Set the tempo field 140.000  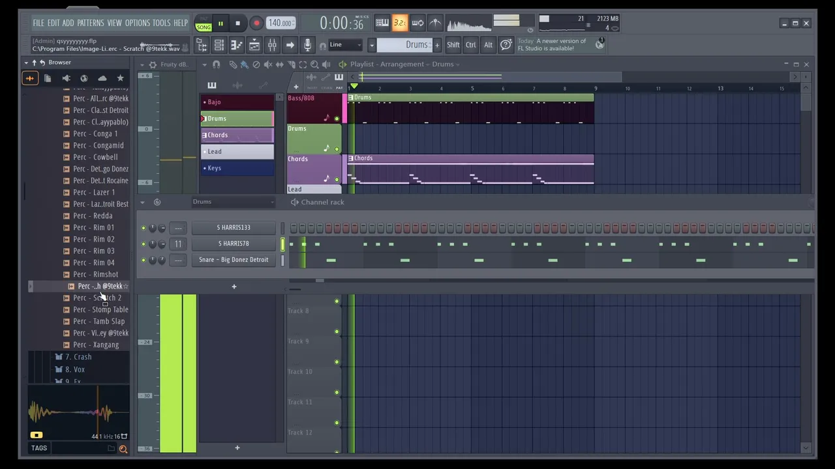280,23
